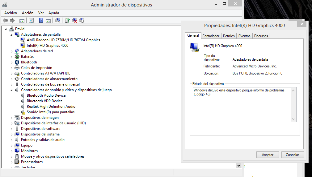This screenshot has width=312, height=177.
Task: Click the Uninstall device icon with red X
Action: tap(74, 20)
